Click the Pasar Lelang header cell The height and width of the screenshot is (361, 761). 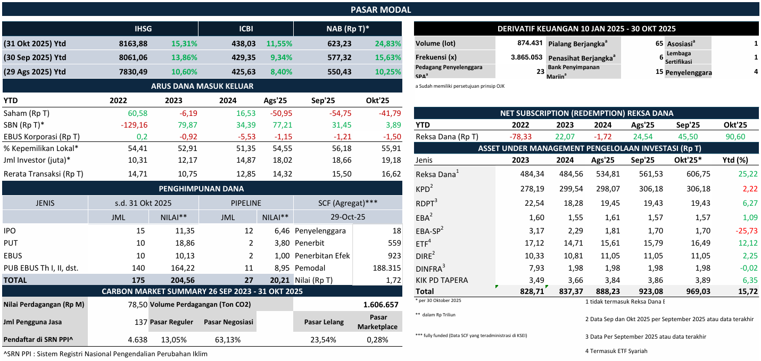point(324,322)
